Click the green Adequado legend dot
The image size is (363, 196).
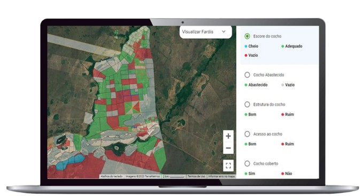(x=283, y=46)
